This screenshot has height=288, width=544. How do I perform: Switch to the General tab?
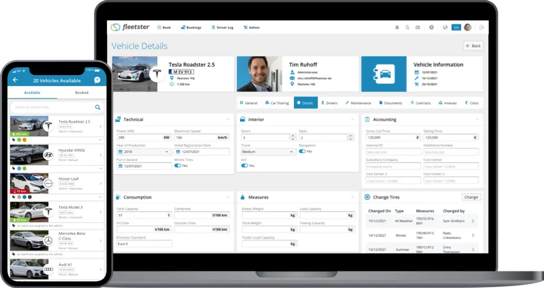249,103
